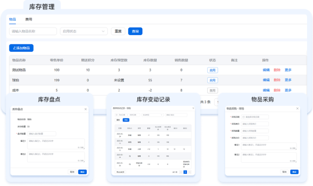Viewport: 313px width, 186px height.
Task: Select page 1 in 库存变动记录 pagination
Action: 185,172
